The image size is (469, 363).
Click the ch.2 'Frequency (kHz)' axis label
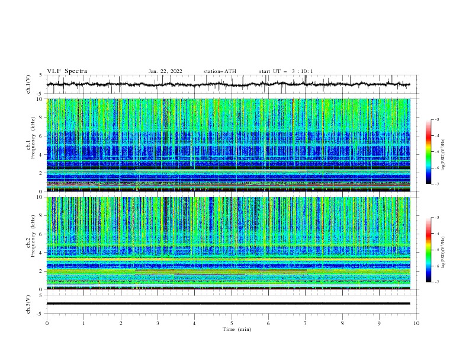pyautogui.click(x=33, y=236)
